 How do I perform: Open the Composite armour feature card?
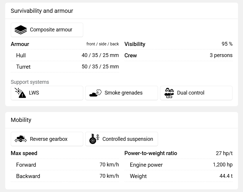47,30
